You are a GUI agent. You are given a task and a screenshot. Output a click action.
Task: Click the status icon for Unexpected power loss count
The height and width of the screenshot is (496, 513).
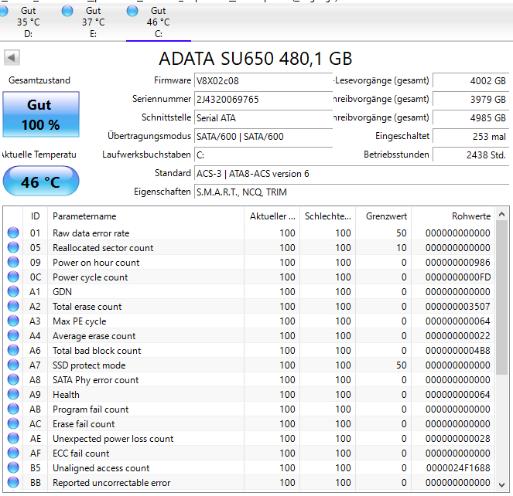[13, 439]
